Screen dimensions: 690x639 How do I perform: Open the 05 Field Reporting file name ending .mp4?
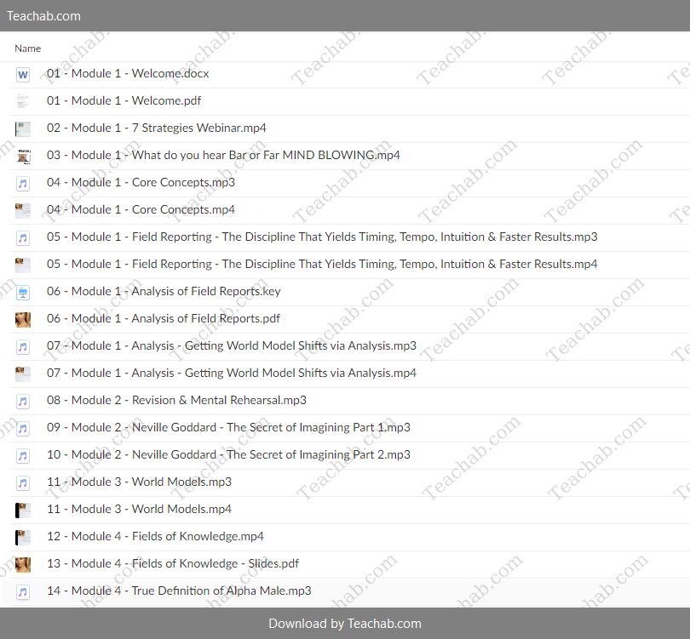pyautogui.click(x=322, y=264)
